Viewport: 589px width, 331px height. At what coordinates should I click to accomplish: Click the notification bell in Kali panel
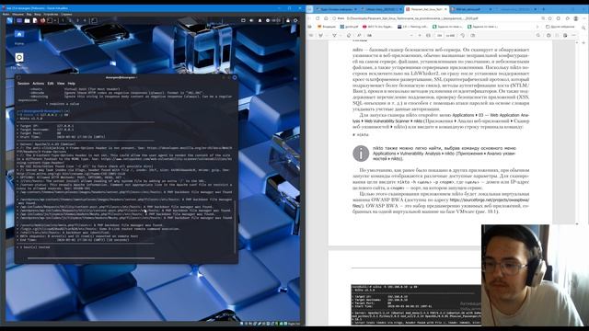(260, 20)
